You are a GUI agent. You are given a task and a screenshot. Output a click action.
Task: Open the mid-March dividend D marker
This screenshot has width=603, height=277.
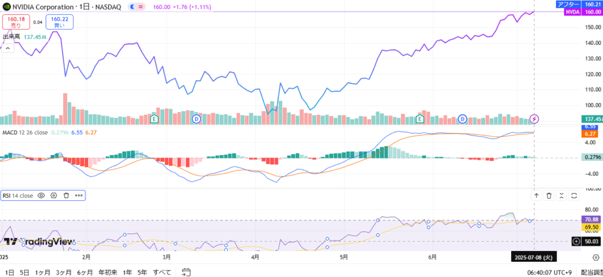click(x=197, y=119)
